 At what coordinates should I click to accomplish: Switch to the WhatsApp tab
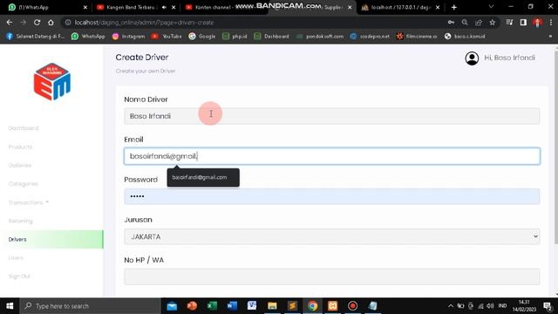tap(46, 7)
